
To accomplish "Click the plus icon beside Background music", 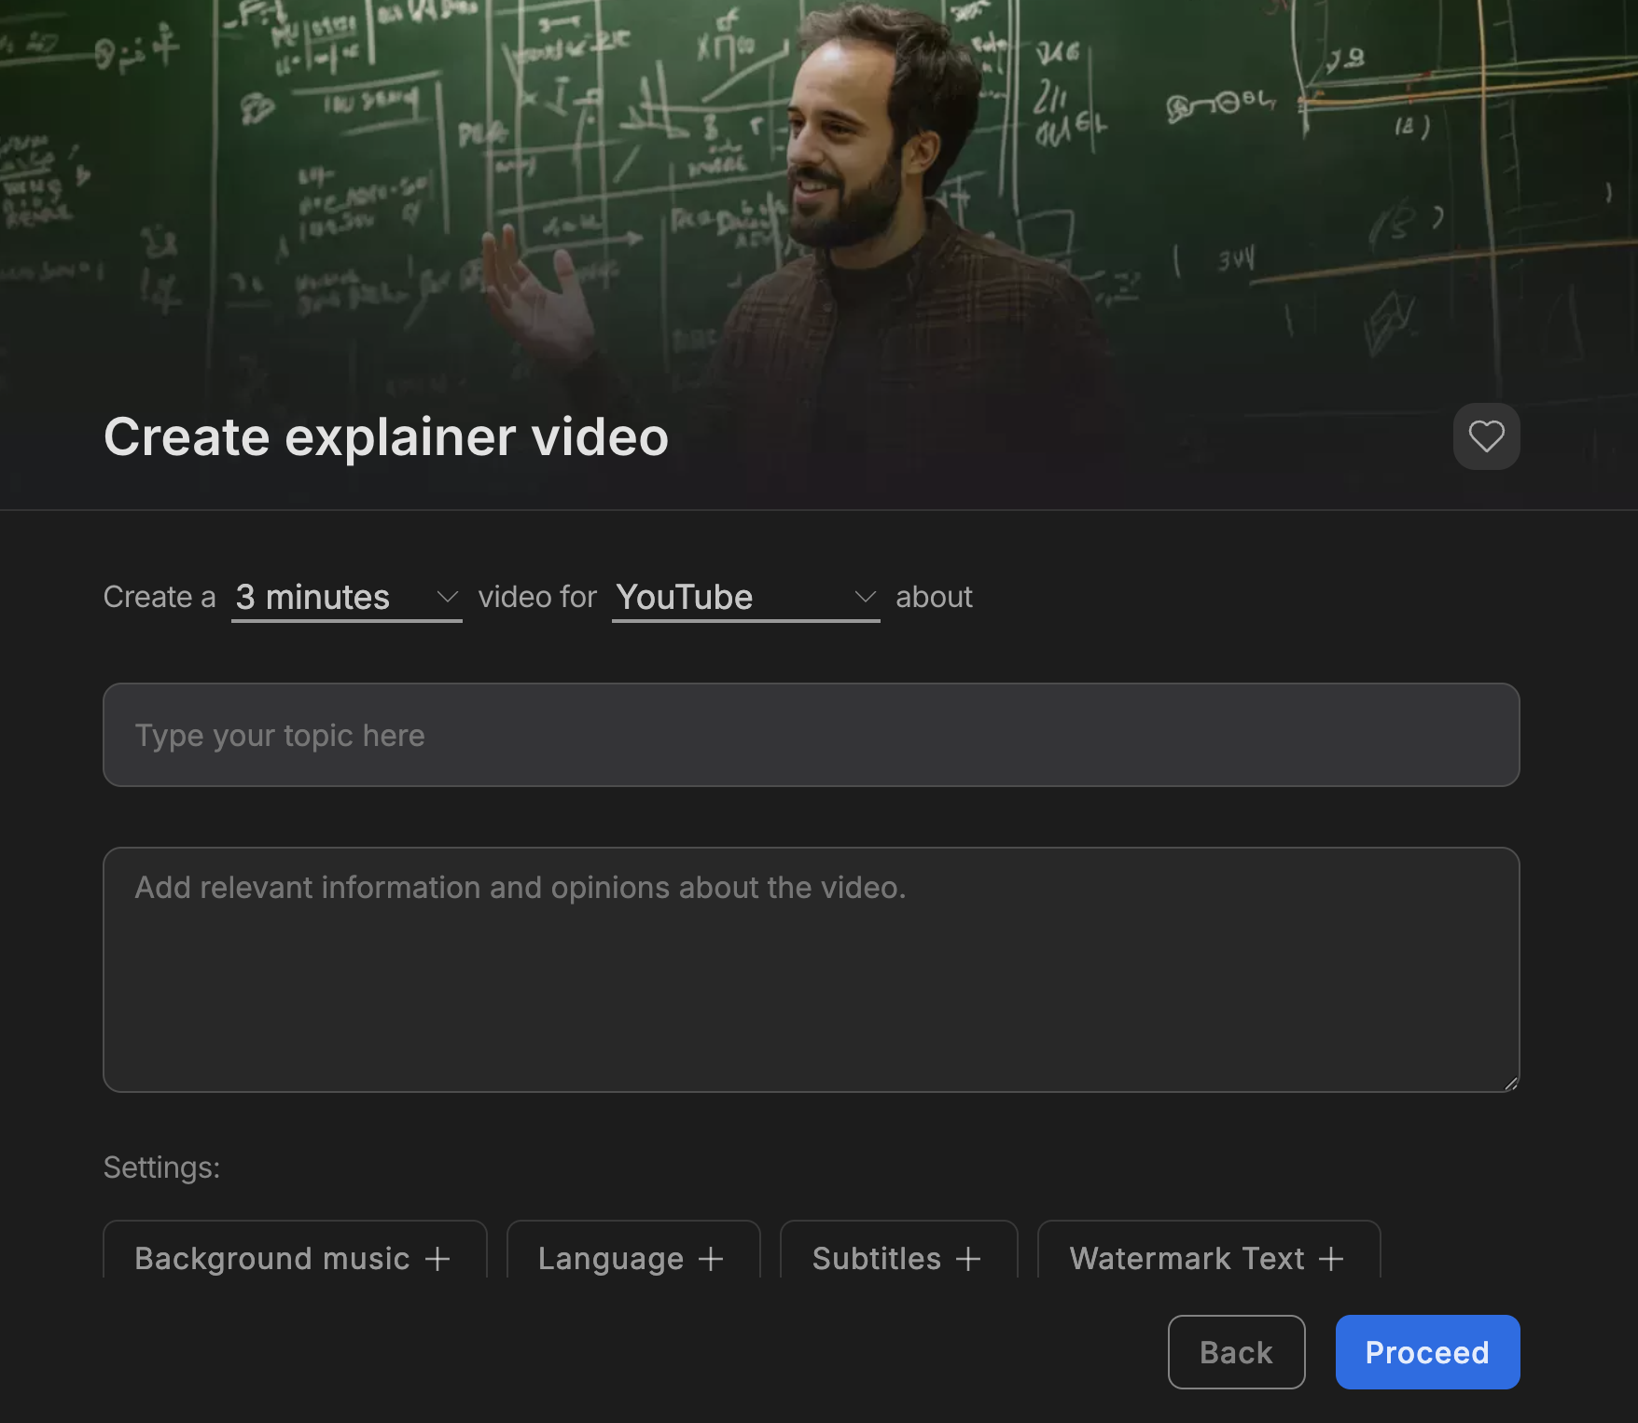I will [x=437, y=1259].
